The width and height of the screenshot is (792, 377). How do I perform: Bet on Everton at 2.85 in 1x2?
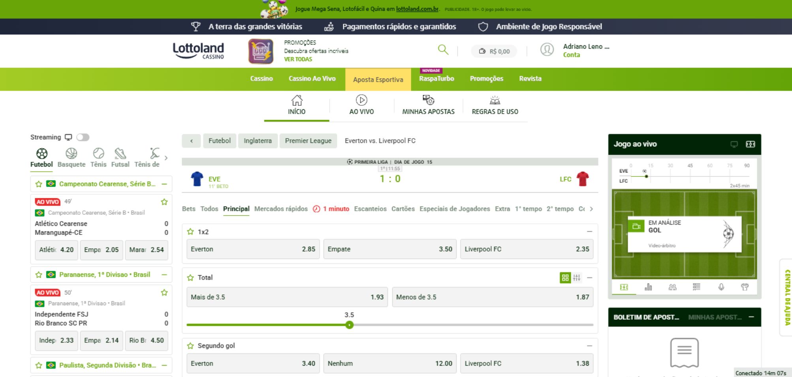[253, 249]
